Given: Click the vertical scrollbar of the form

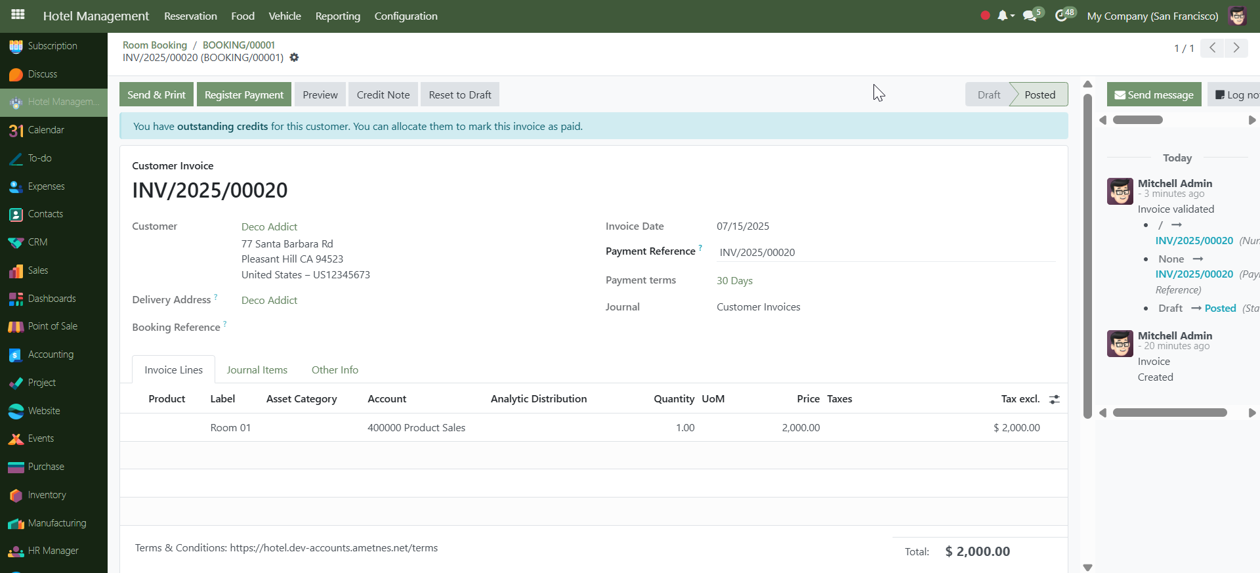Looking at the screenshot, I should point(1087,256).
